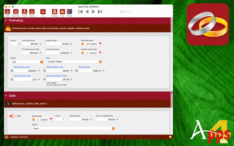Open the Owner dropdown showing Karl

click(27, 62)
